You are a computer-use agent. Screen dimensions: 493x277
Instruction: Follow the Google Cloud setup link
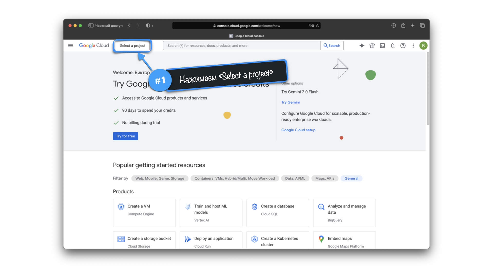pos(298,130)
